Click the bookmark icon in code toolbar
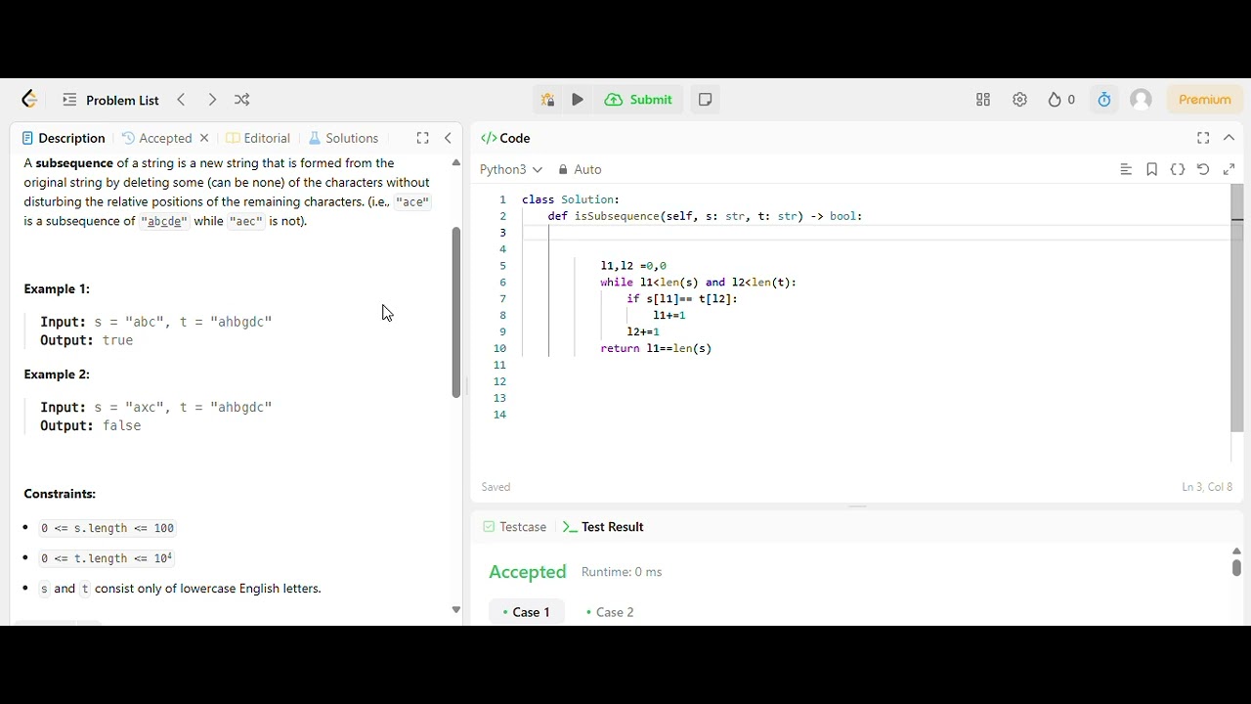Screen dimensions: 1251x704 point(1152,169)
